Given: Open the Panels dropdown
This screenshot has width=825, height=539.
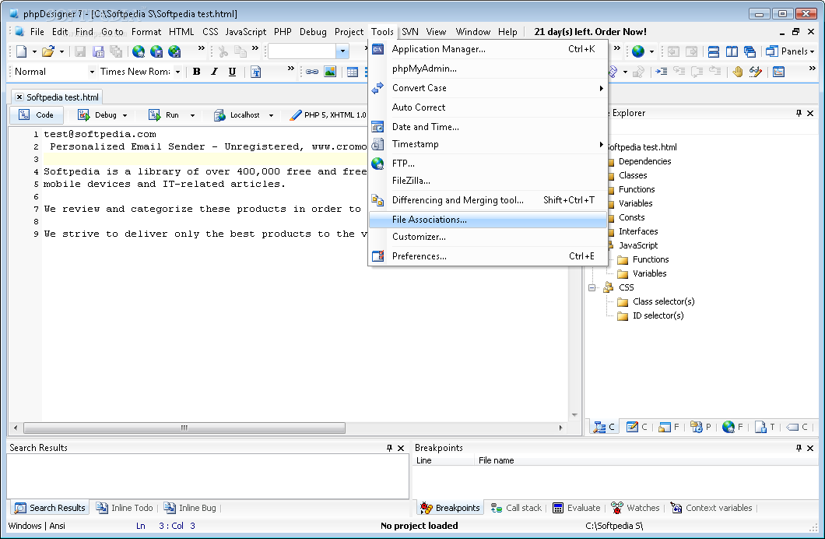Looking at the screenshot, I should [x=790, y=51].
